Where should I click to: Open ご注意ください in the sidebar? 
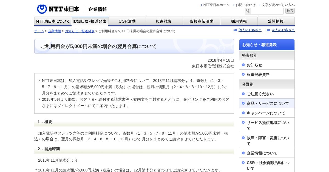tap(267, 94)
